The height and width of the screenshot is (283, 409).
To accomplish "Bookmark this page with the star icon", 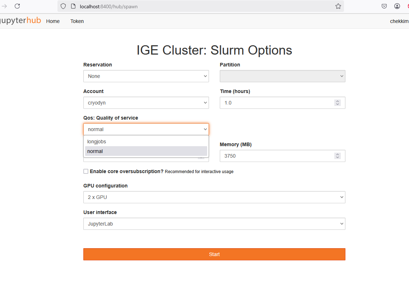I will [338, 6].
